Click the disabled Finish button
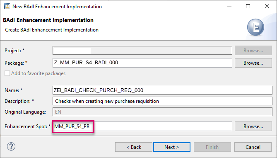The width and height of the screenshot is (277, 158). click(212, 147)
